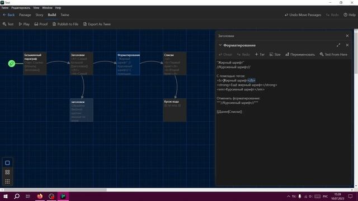Click the horizontal scrollbar of story map

point(55,190)
